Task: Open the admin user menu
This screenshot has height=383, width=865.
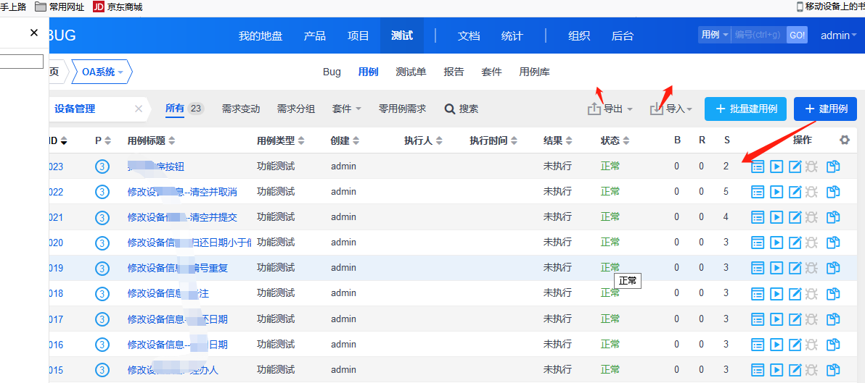Action: pyautogui.click(x=839, y=35)
